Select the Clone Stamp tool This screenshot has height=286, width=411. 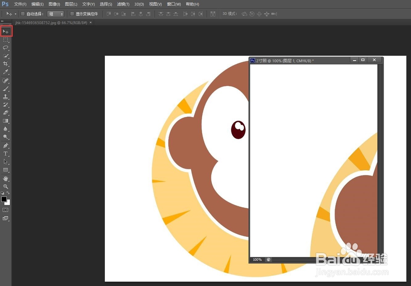pyautogui.click(x=5, y=96)
